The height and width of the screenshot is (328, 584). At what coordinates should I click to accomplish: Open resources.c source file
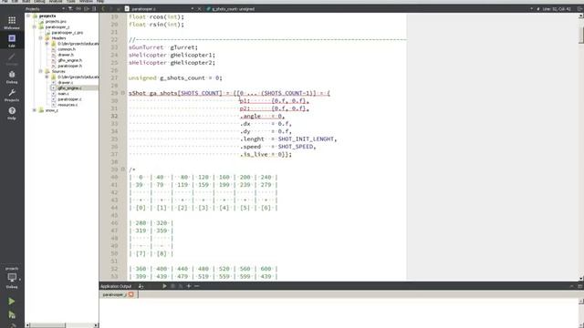pos(68,105)
